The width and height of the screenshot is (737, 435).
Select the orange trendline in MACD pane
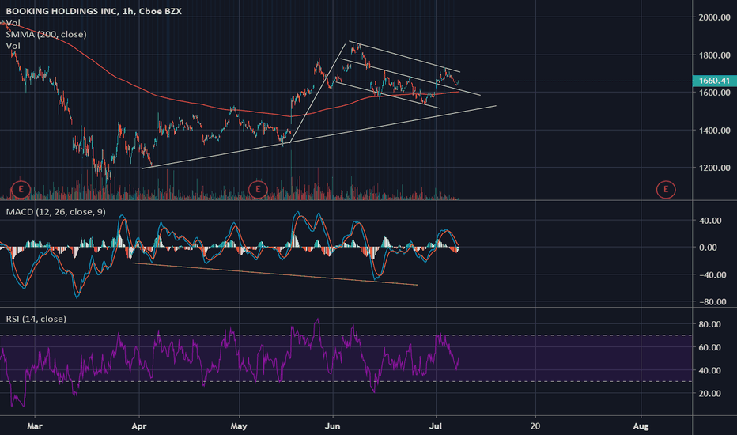pos(275,274)
